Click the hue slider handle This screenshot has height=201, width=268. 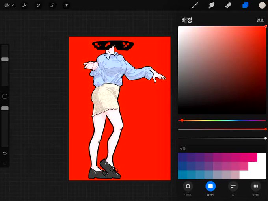point(182,120)
